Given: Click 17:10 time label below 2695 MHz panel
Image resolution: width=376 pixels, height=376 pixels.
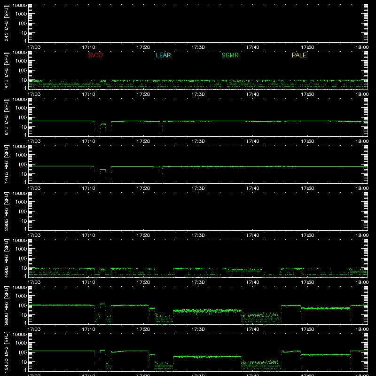Looking at the screenshot, I should tap(88, 235).
